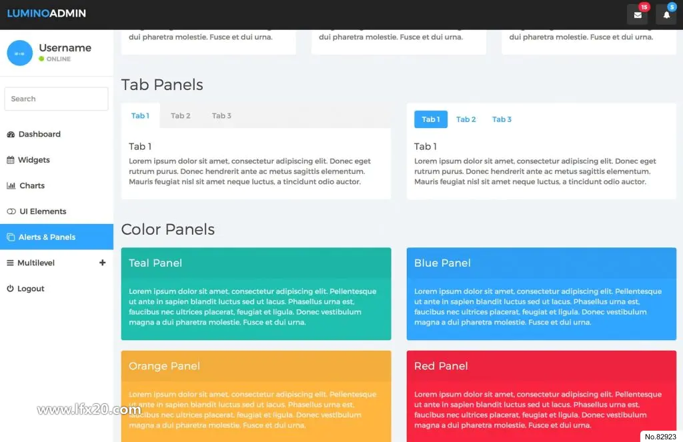
Task: Select Tab 3 pill in right panel
Action: (502, 119)
